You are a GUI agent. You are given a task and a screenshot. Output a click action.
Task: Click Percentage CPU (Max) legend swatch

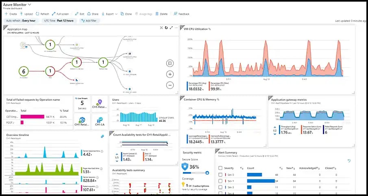(209, 86)
